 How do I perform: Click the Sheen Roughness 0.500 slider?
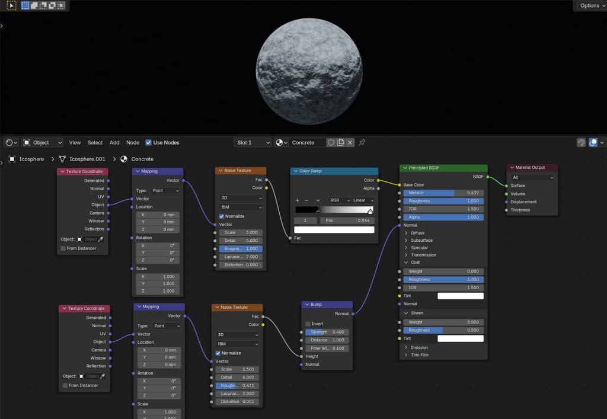[x=443, y=331]
